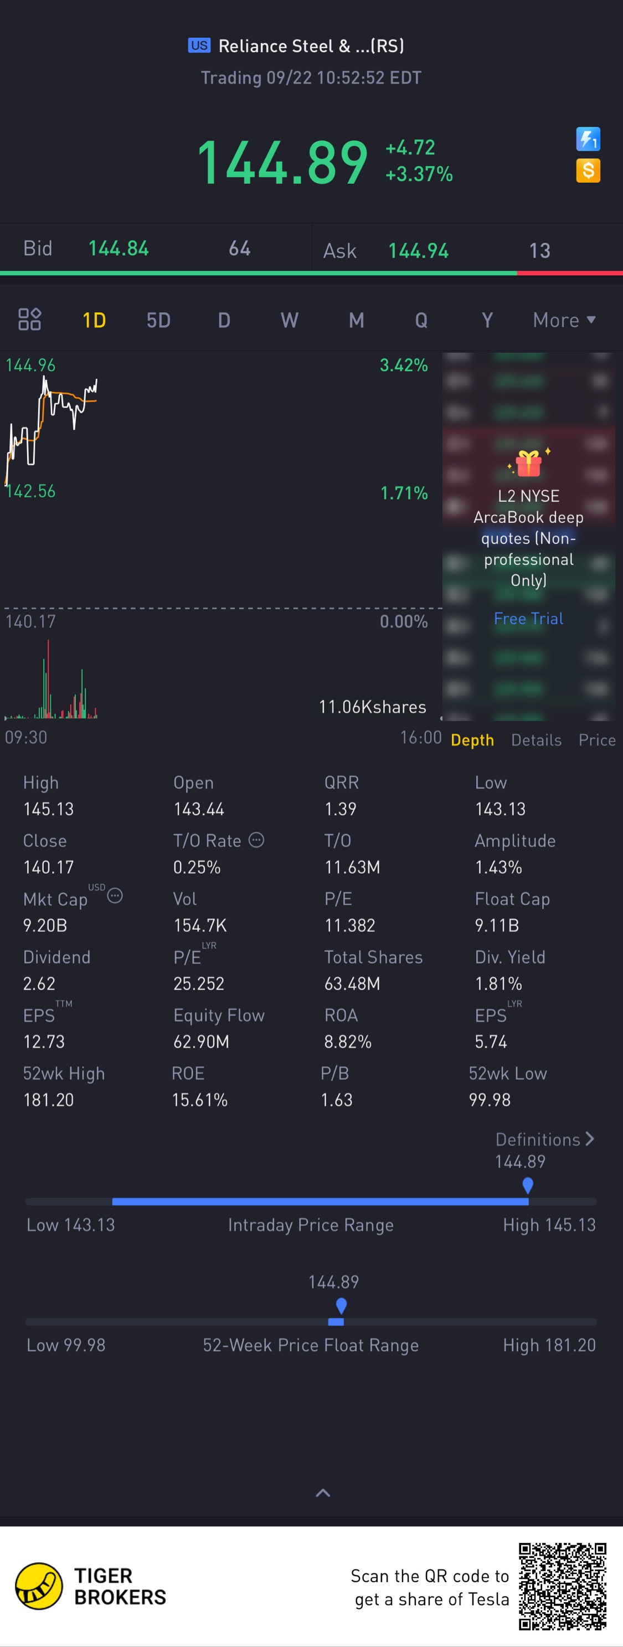Tap the Dividend value 2.62

[x=39, y=984]
